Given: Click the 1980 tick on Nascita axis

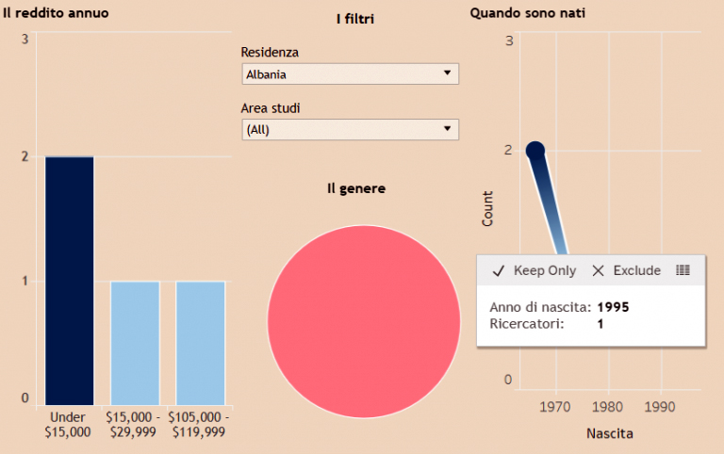Looking at the screenshot, I should [608, 405].
